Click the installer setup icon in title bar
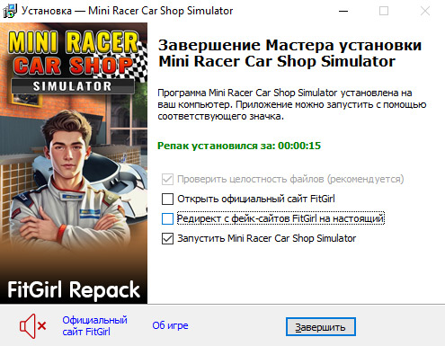This screenshot has width=445, height=346. [x=10, y=11]
